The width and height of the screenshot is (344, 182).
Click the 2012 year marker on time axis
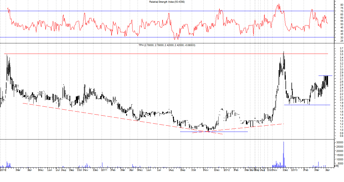tap(227, 170)
